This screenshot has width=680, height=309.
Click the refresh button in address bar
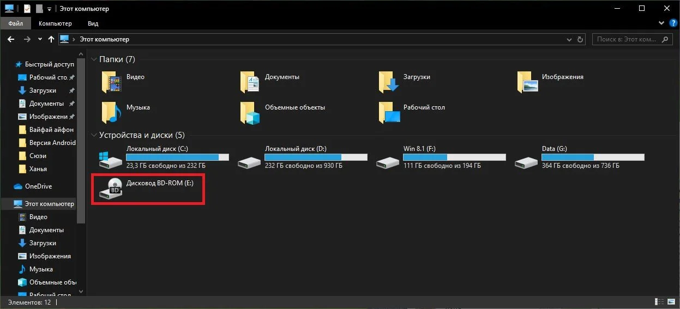[581, 39]
